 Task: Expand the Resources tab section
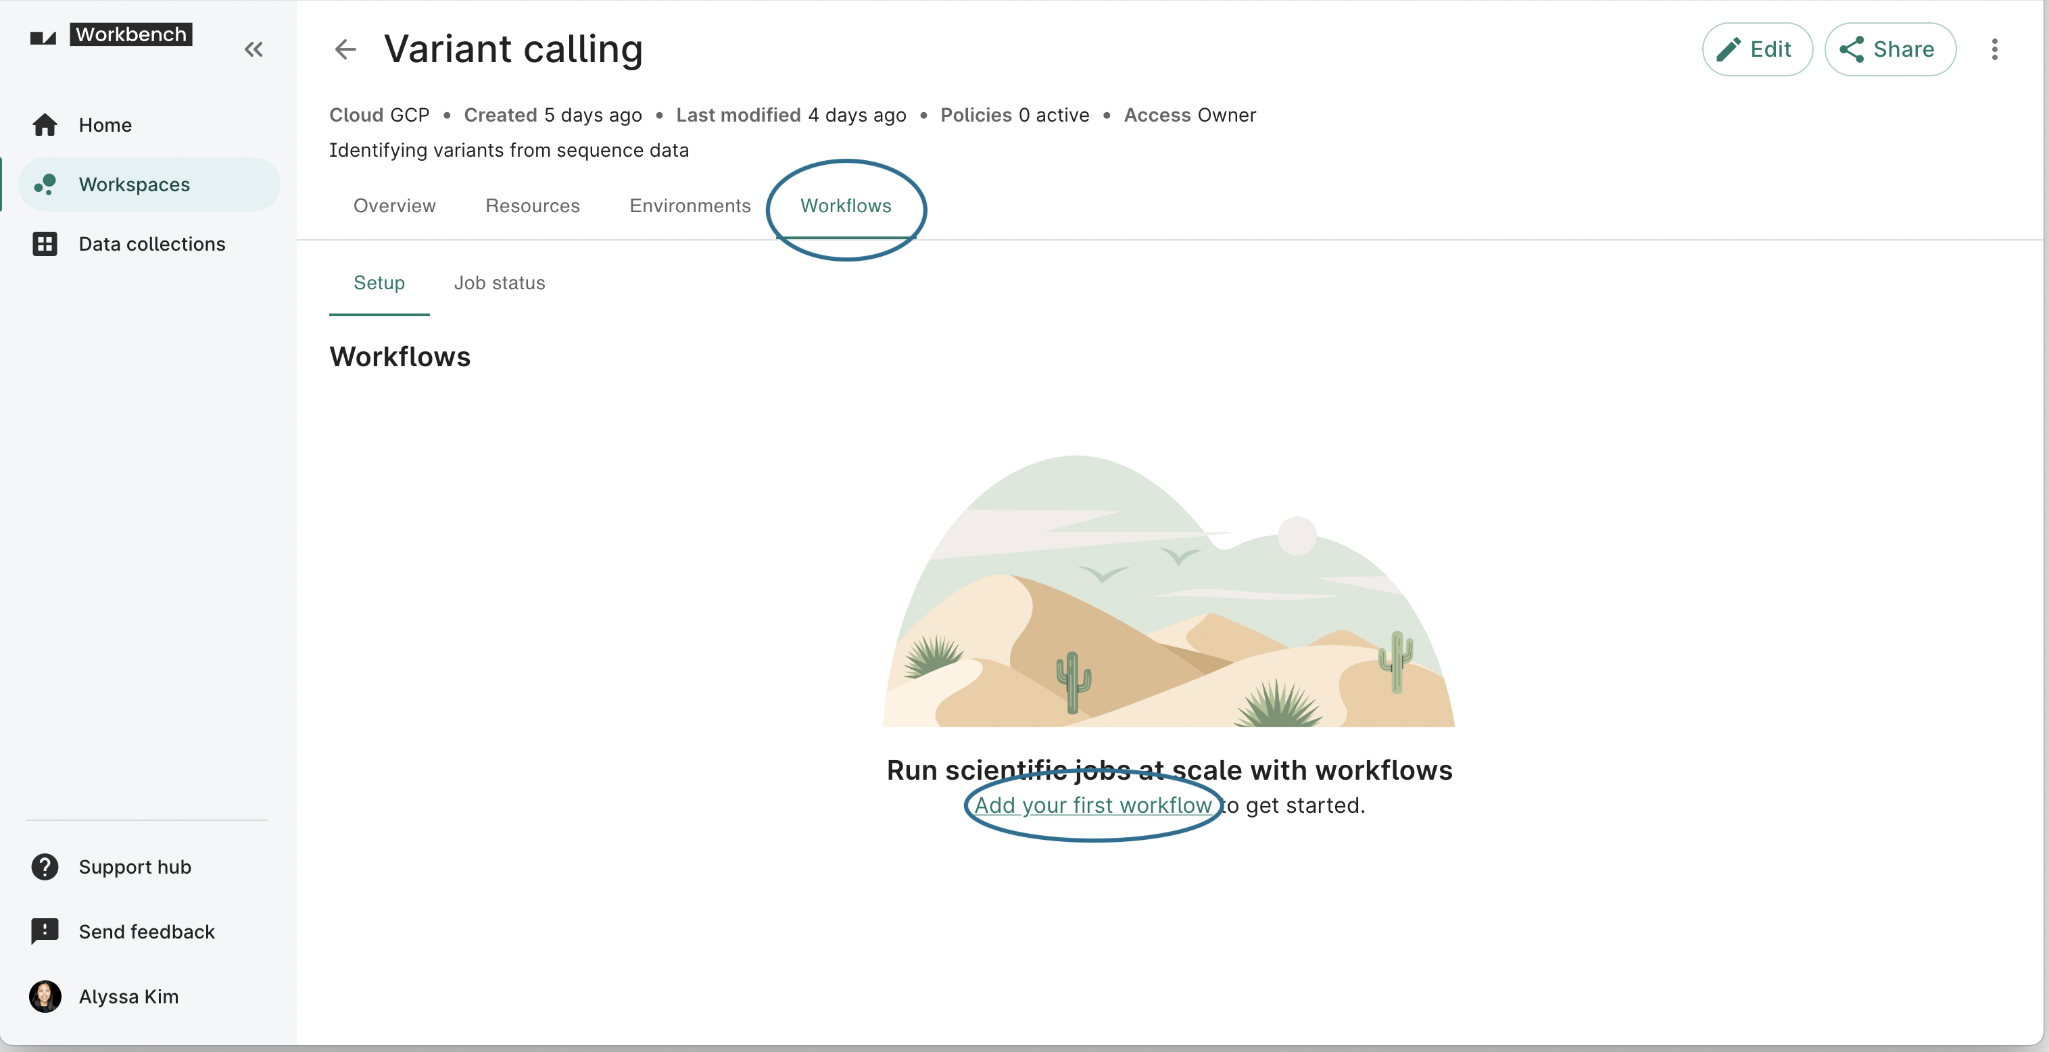pos(533,205)
